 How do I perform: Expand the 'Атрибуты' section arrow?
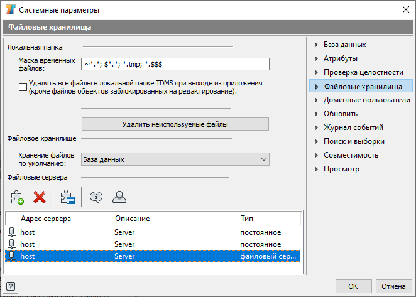pos(316,58)
